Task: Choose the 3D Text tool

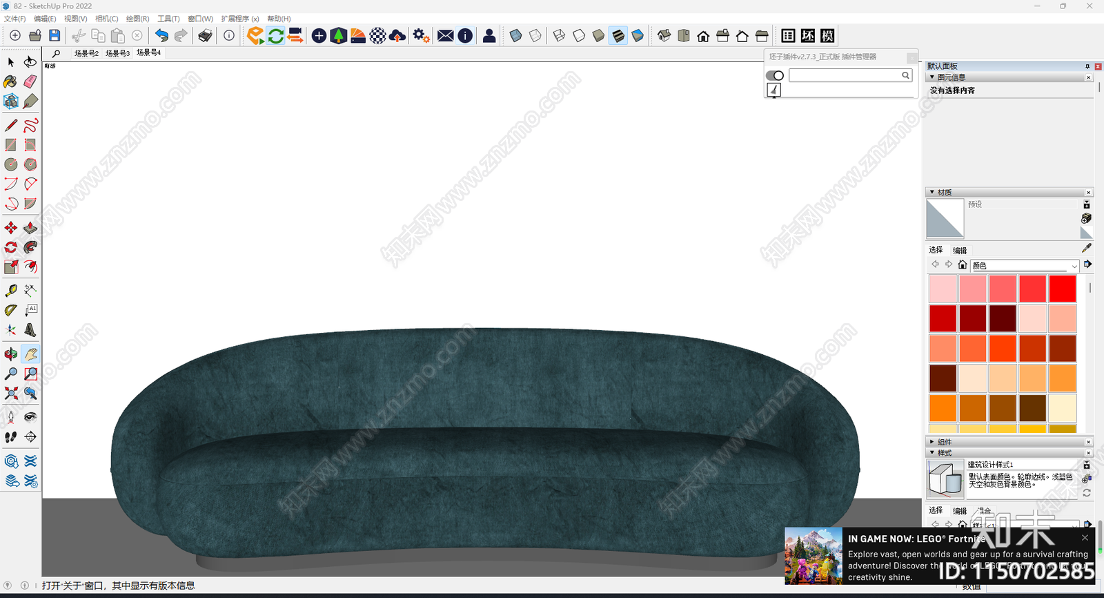Action: 30,330
